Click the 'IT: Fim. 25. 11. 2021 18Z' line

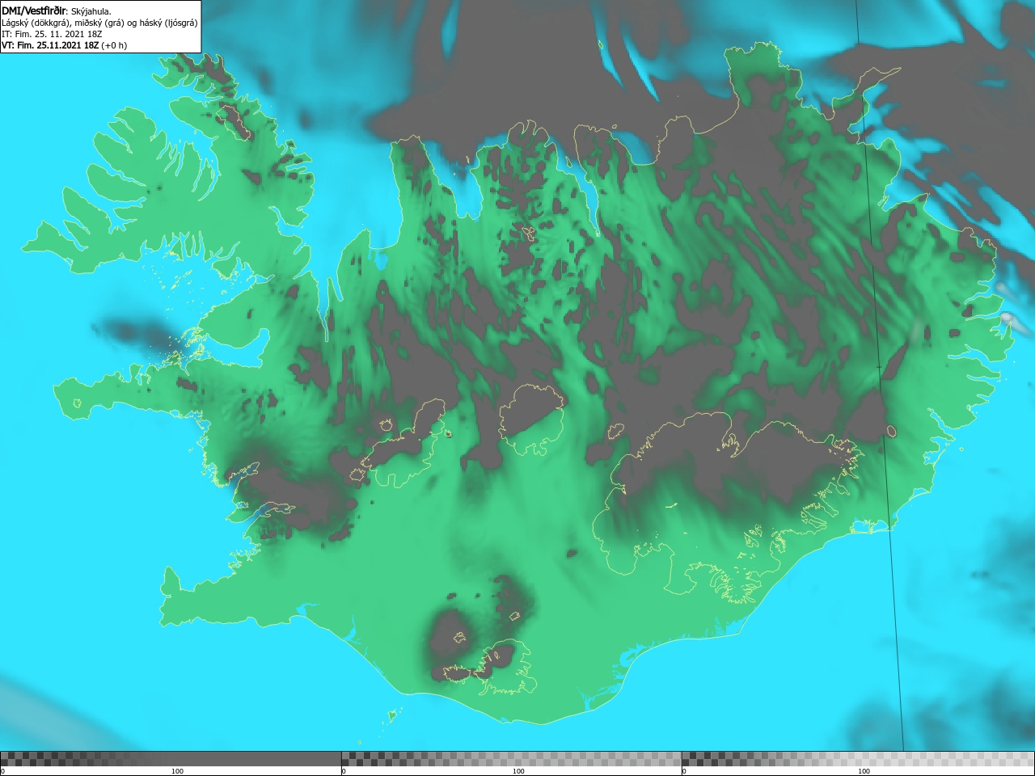[x=52, y=34]
